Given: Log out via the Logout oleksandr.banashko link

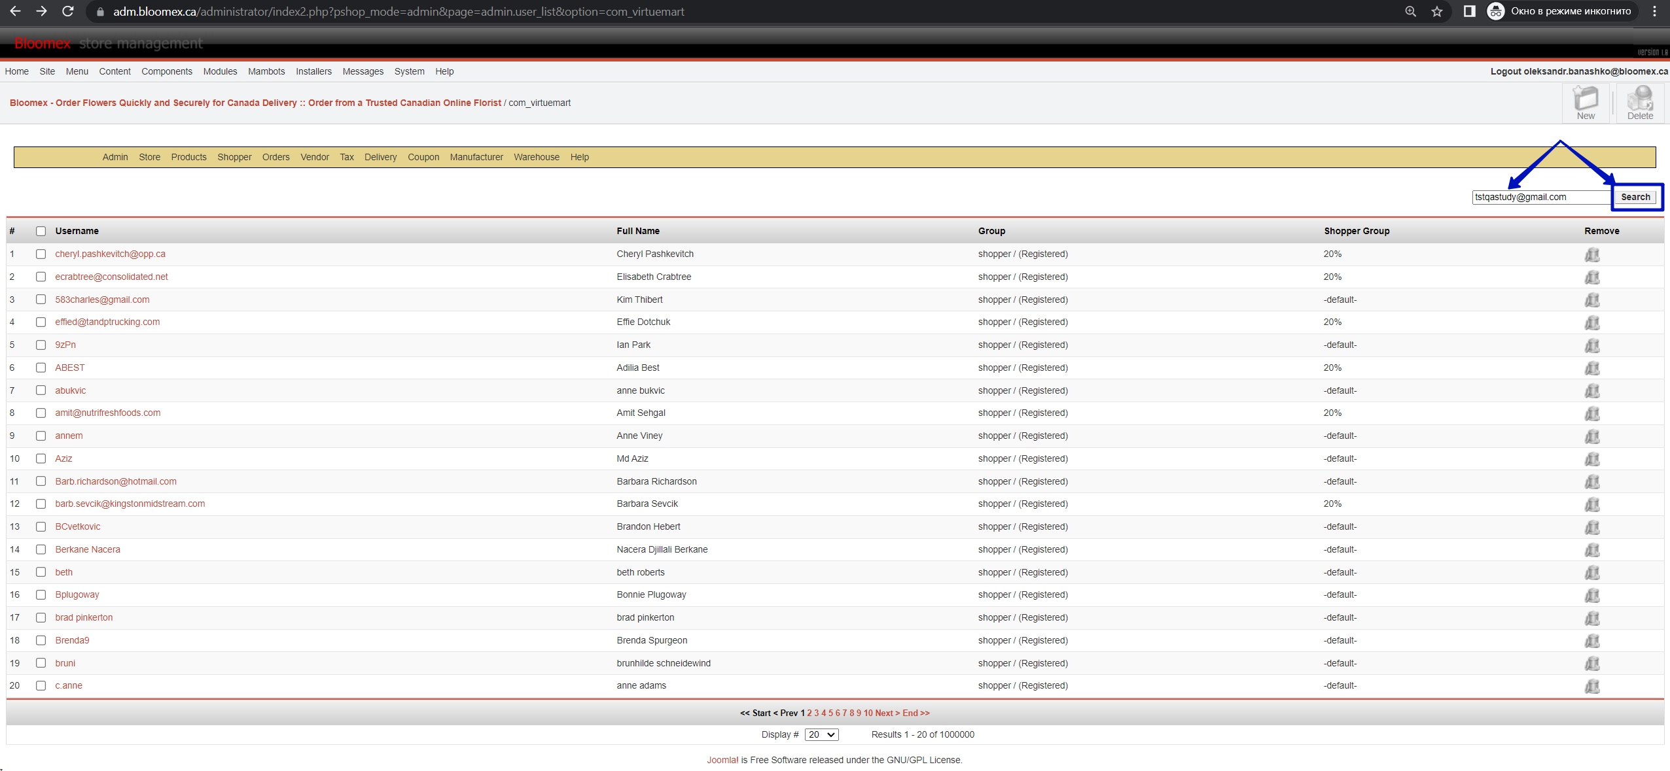Looking at the screenshot, I should click(x=1579, y=71).
